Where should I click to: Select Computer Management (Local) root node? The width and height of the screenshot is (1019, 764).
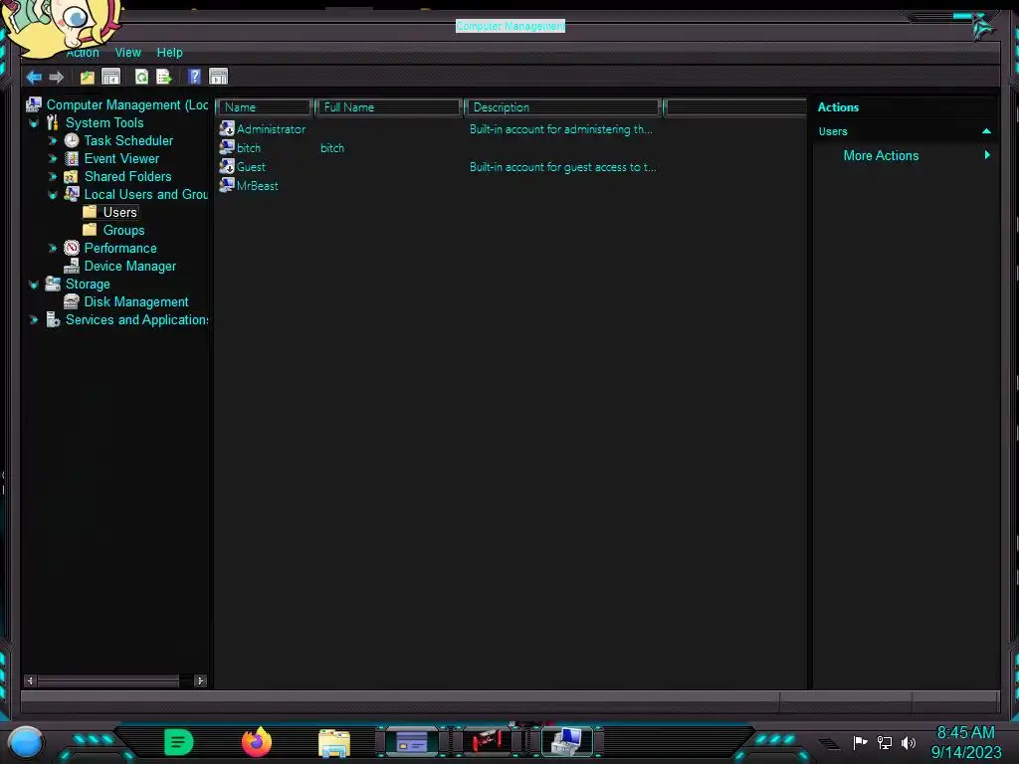tap(127, 104)
